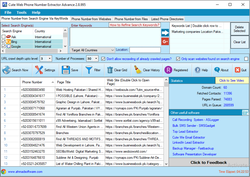Check the Ask search engine checkbox
Viewport: 250px width, 177px height.
(3, 37)
